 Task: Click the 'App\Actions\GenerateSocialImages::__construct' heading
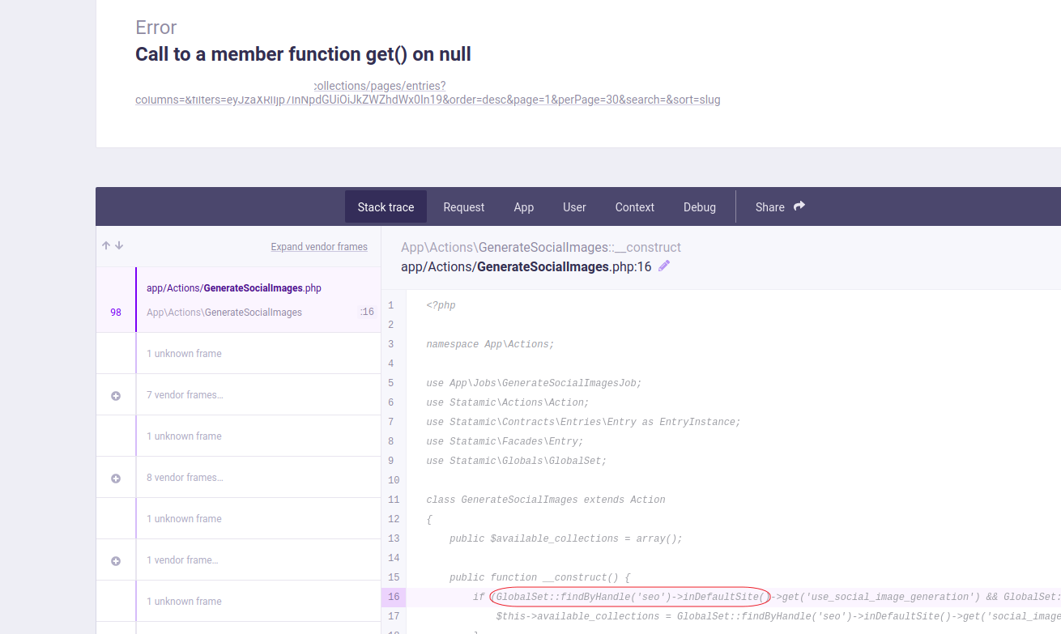coord(541,247)
